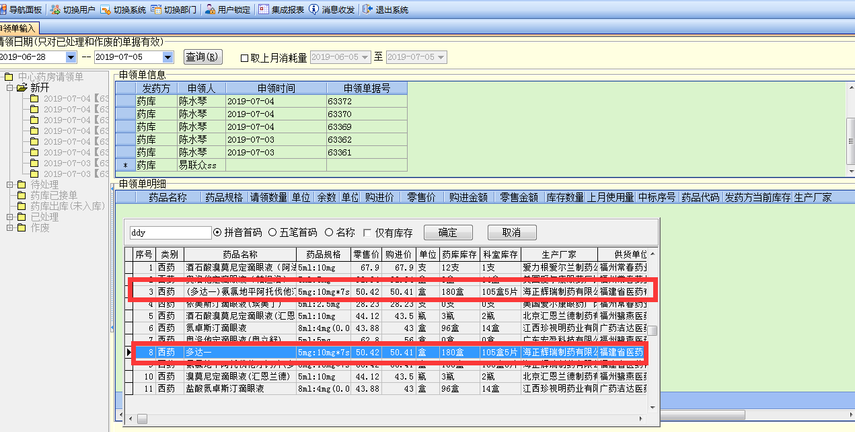The width and height of the screenshot is (855, 432).
Task: Click the 确定 confirm button
Action: point(448,233)
